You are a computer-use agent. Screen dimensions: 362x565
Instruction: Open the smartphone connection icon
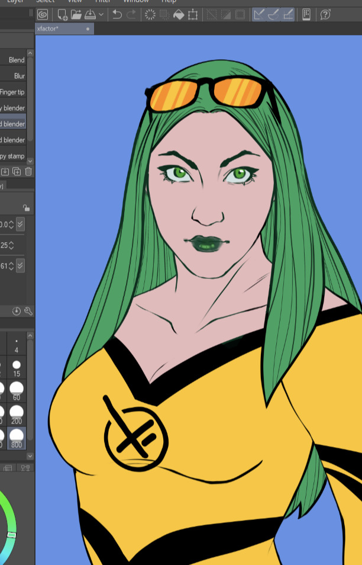[x=306, y=15]
